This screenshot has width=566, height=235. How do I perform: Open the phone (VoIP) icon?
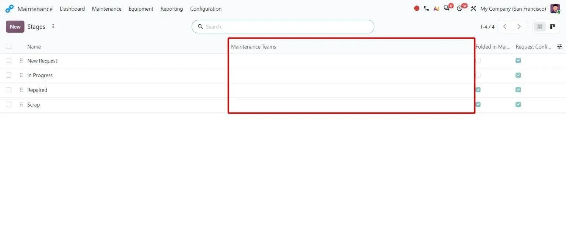point(426,8)
